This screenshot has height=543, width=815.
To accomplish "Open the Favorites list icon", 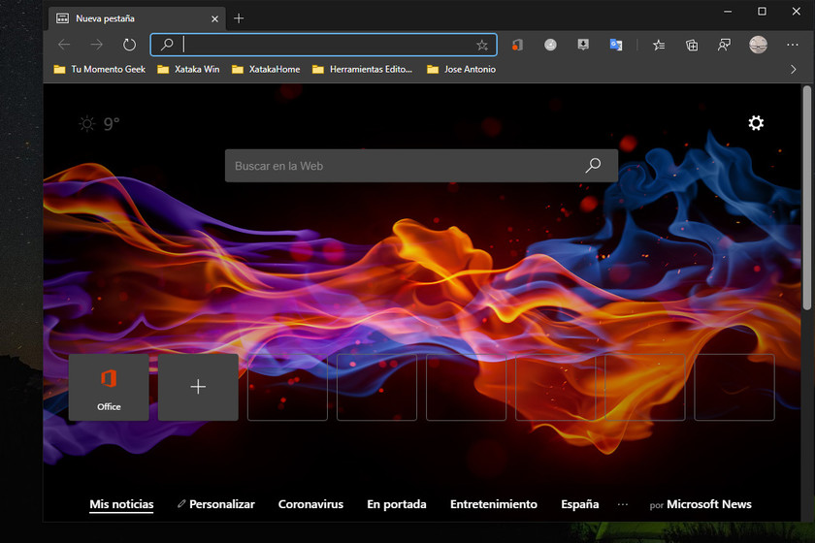I will click(x=659, y=45).
